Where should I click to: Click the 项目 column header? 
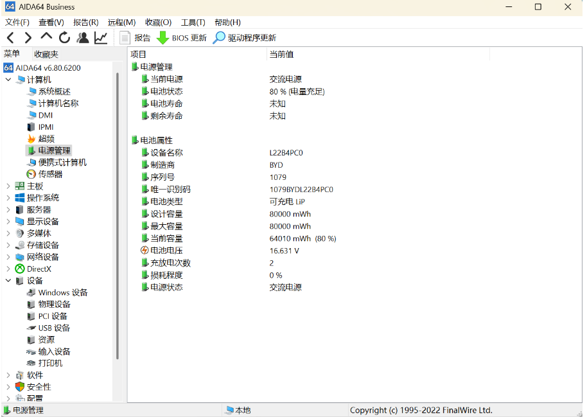197,55
